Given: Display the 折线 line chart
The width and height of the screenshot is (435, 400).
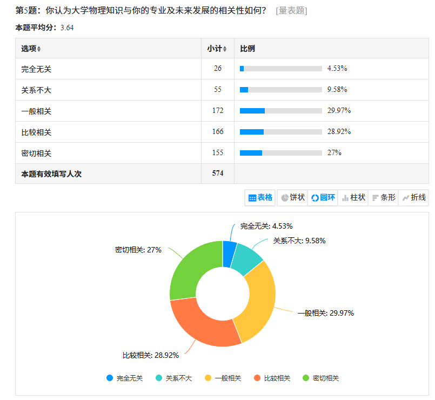Looking at the screenshot, I should coord(413,198).
